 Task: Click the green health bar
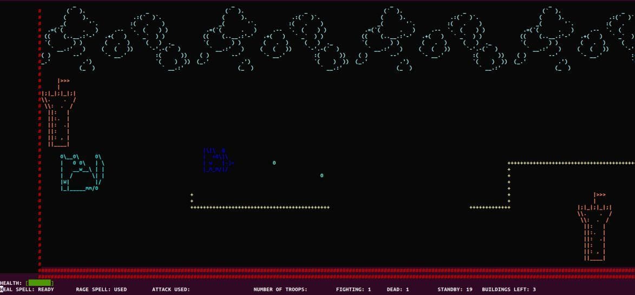[x=40, y=283]
